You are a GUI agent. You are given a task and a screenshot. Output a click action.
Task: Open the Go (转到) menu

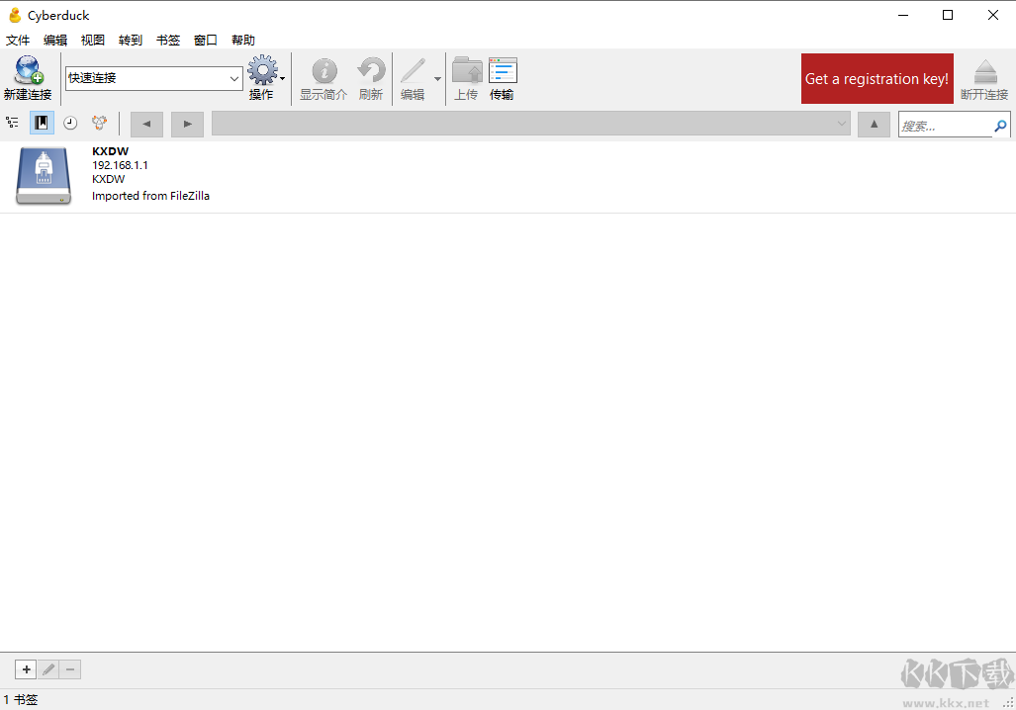pyautogui.click(x=131, y=41)
